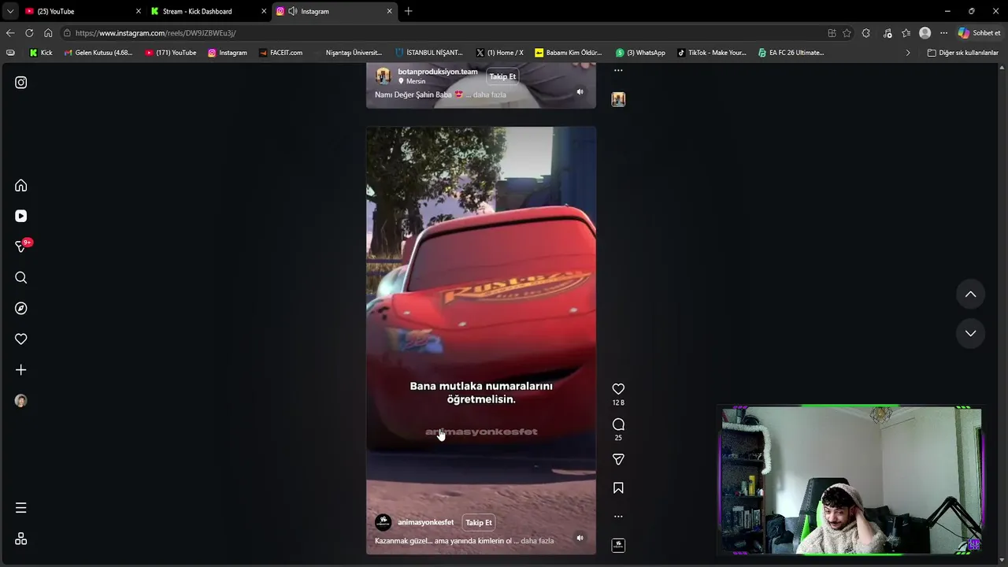Create new post with plus icon

(21, 370)
